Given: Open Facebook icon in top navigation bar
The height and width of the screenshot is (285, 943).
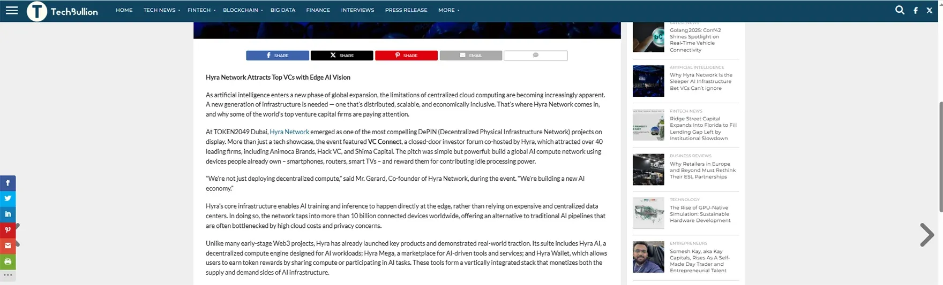Looking at the screenshot, I should 916,10.
